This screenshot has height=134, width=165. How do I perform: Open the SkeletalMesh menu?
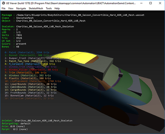[x=36, y=8]
